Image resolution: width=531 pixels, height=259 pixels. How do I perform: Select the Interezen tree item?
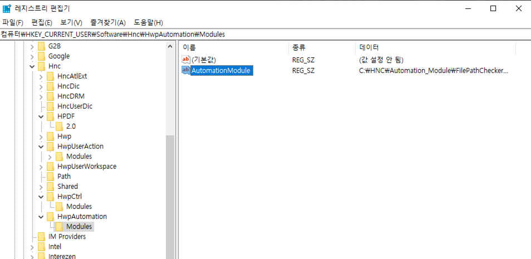(62, 256)
